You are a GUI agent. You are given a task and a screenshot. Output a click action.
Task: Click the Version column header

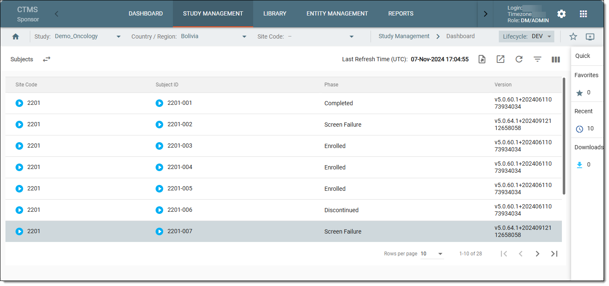coord(503,85)
